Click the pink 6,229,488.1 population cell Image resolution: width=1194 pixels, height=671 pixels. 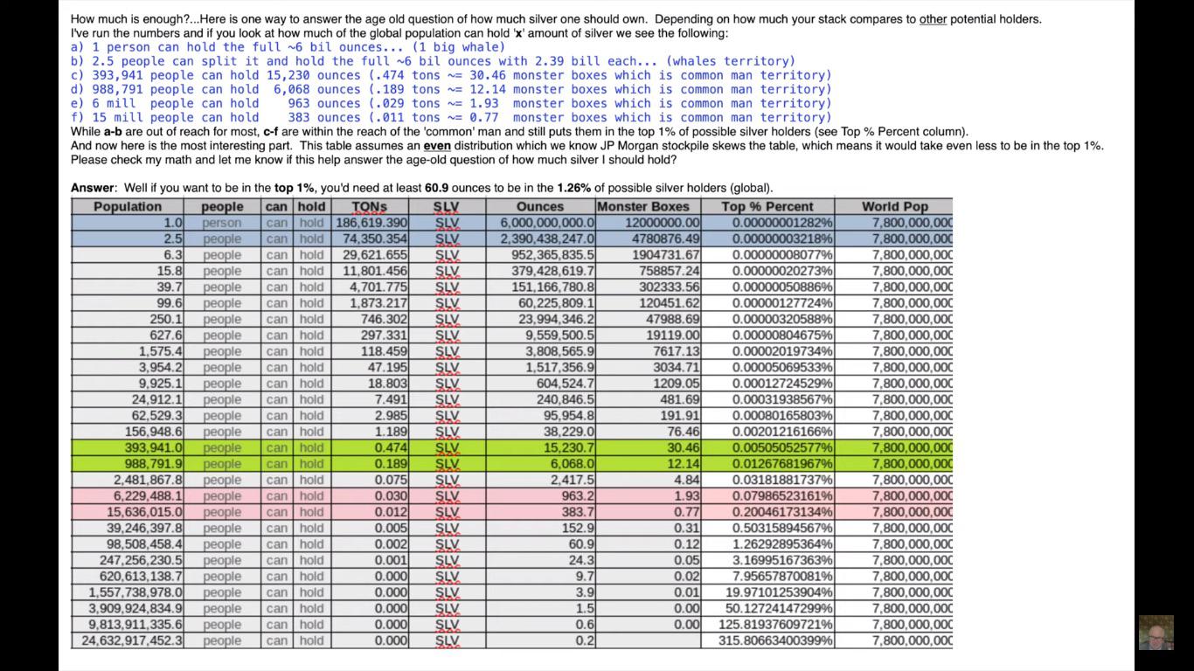(128, 495)
